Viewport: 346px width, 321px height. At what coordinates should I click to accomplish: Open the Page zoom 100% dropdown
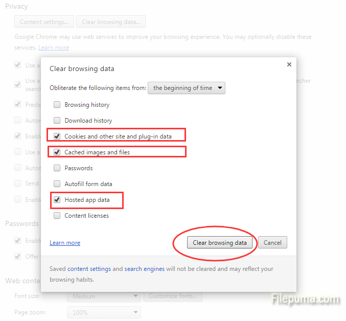(104, 312)
